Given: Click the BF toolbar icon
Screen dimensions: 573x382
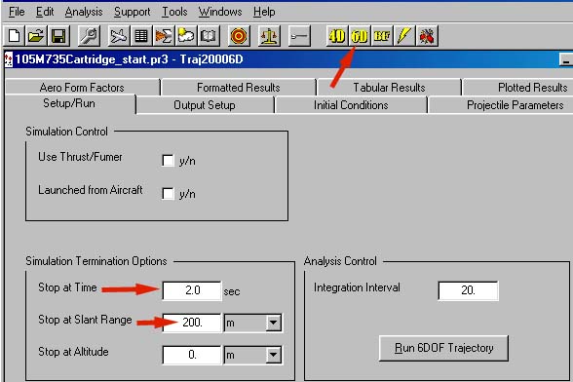Looking at the screenshot, I should (382, 36).
